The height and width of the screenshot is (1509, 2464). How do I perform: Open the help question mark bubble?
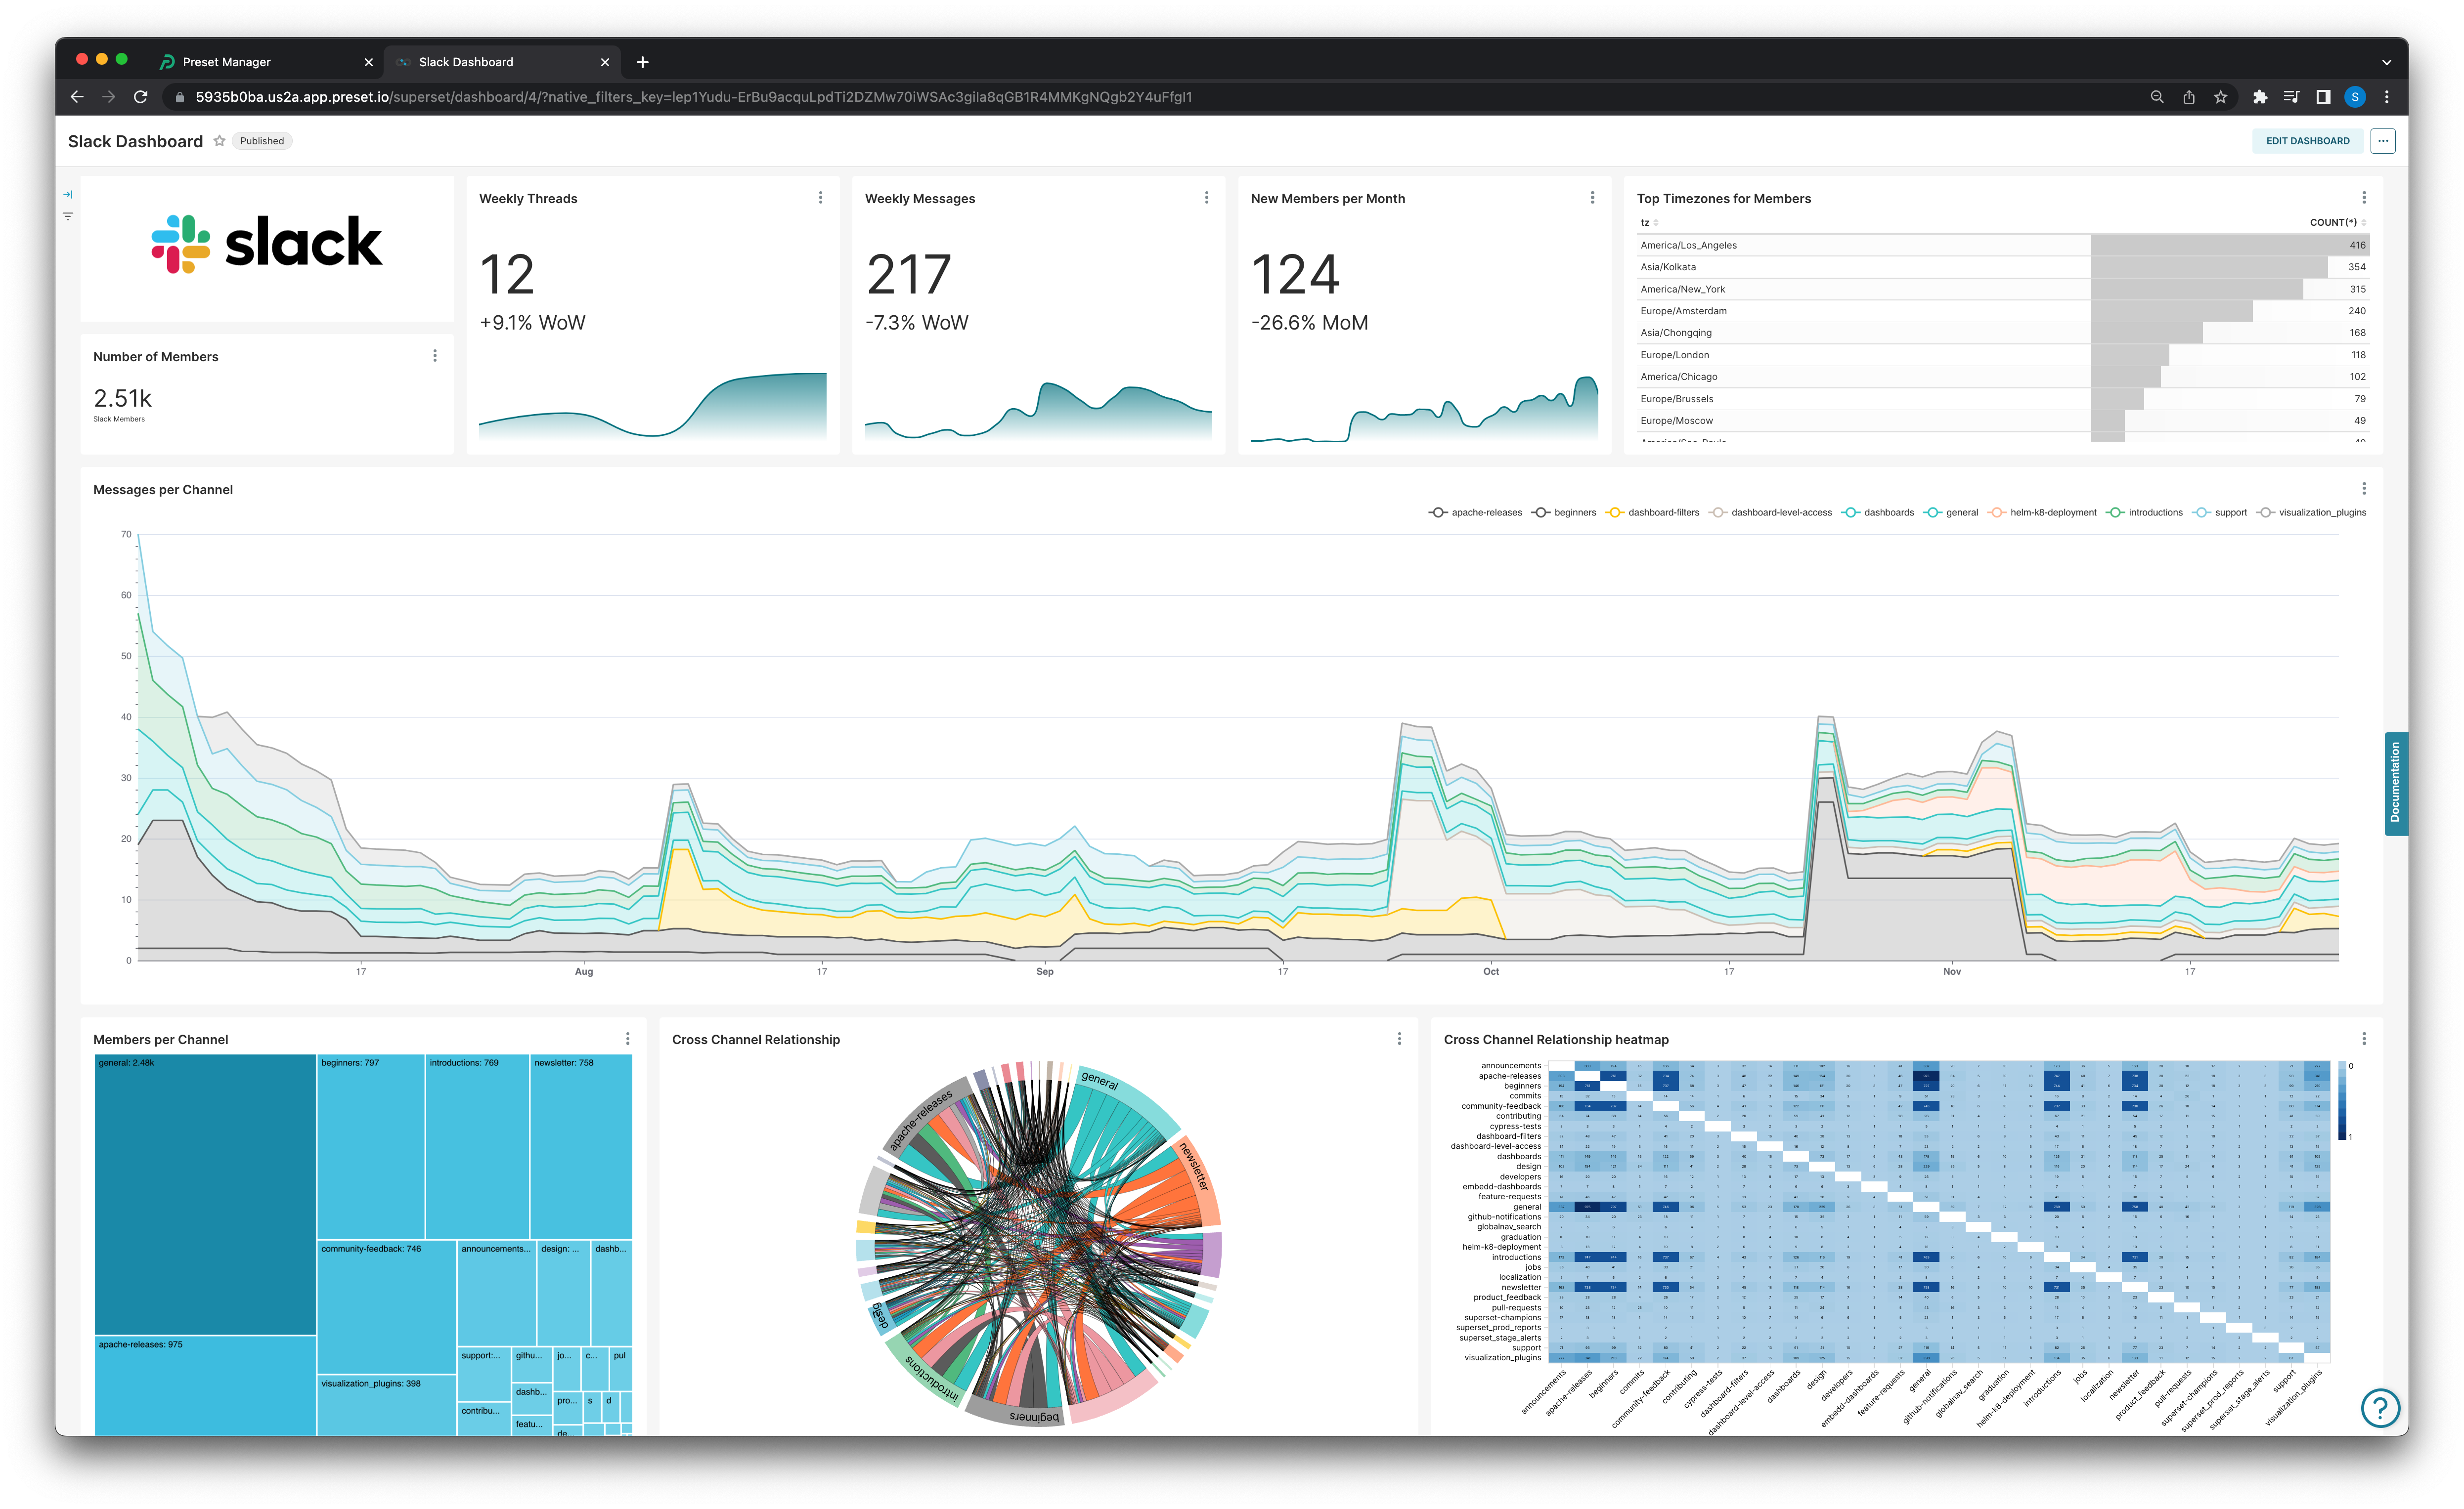(2380, 1408)
